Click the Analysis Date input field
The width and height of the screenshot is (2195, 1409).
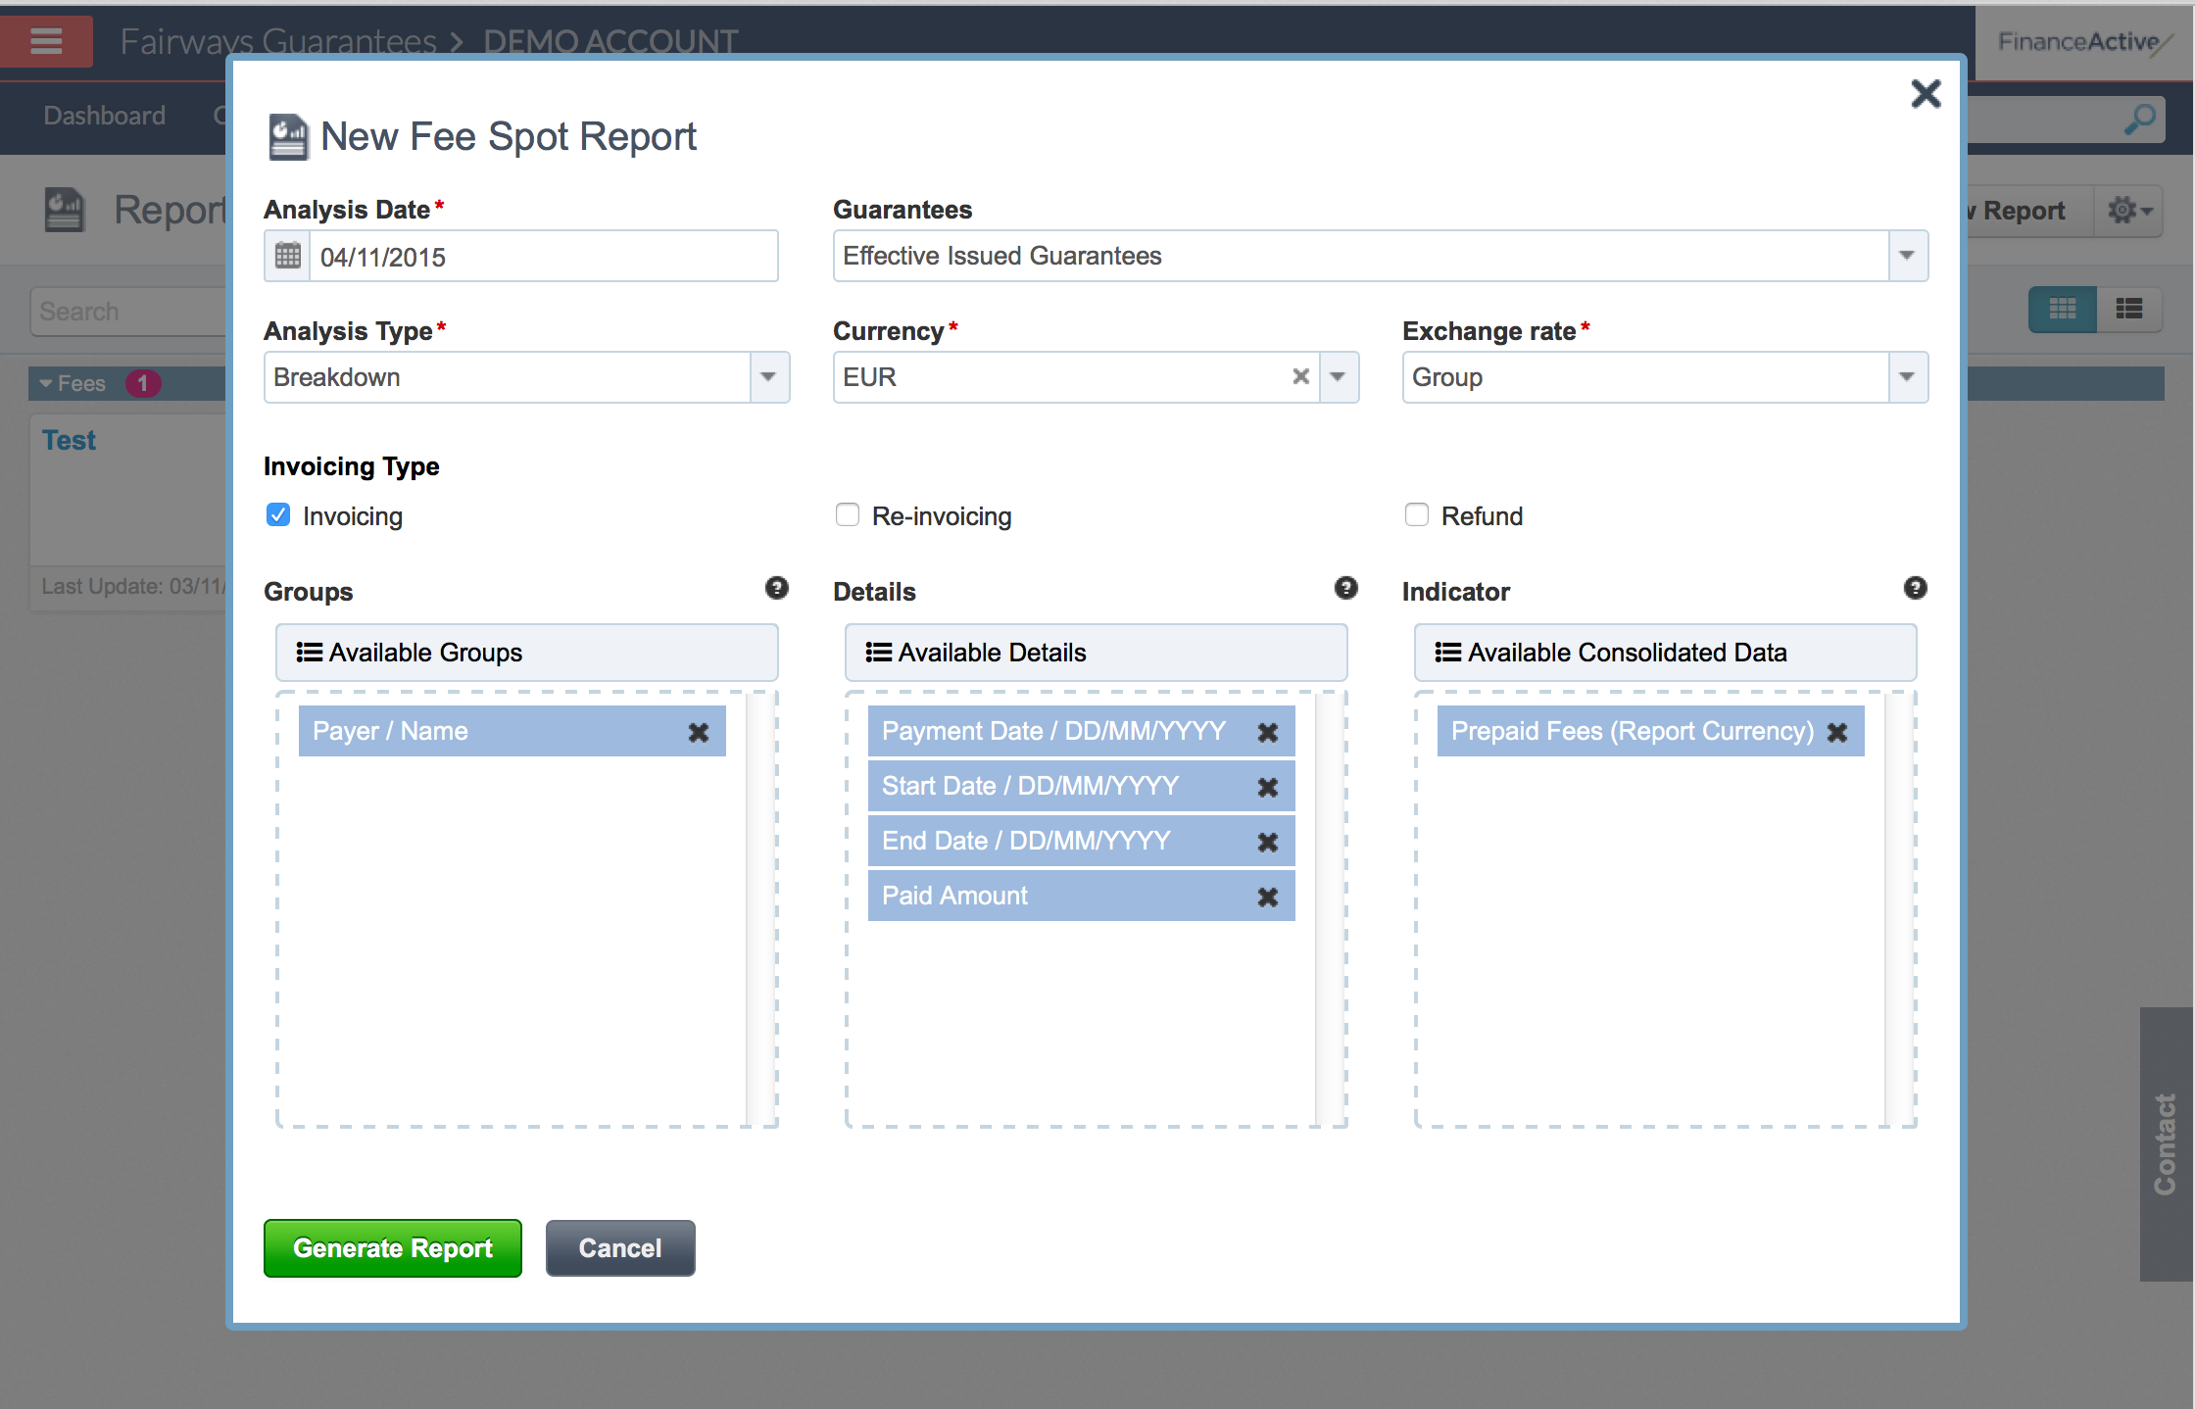(543, 257)
